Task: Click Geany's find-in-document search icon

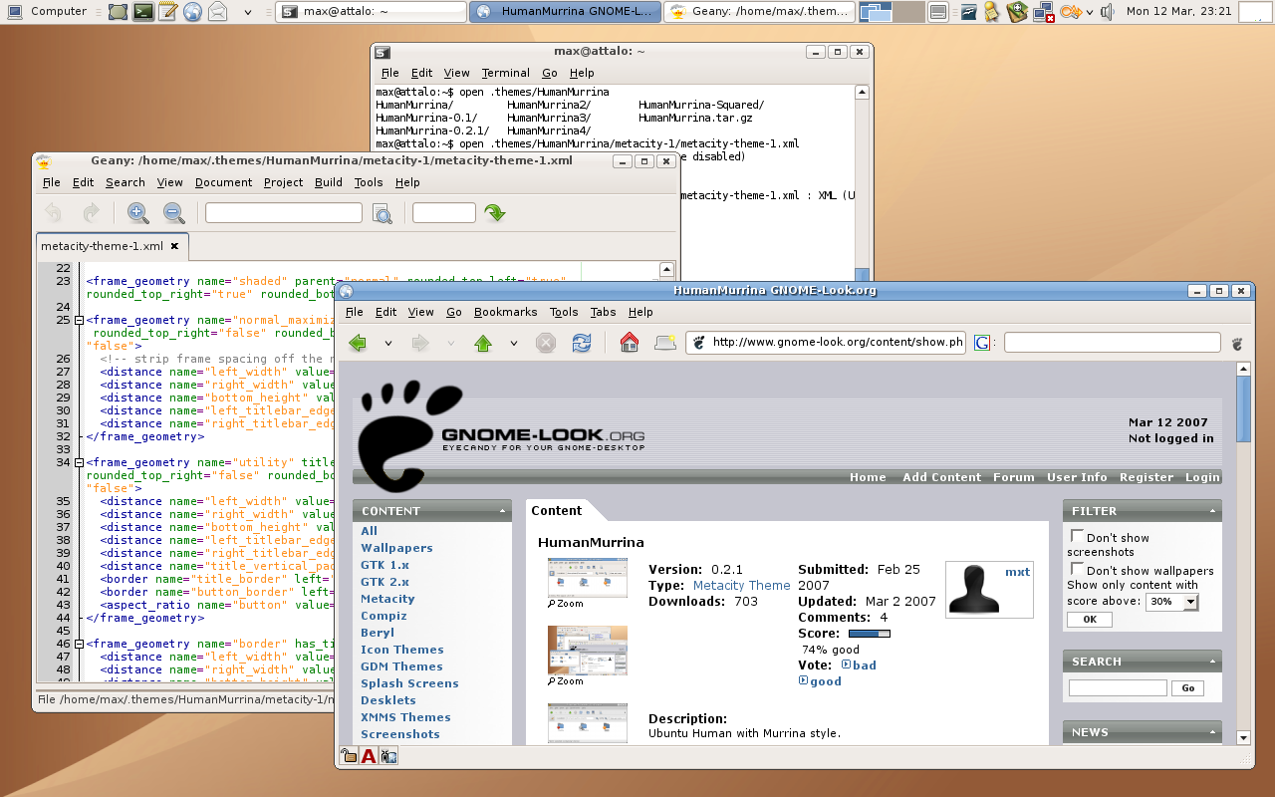Action: point(382,213)
